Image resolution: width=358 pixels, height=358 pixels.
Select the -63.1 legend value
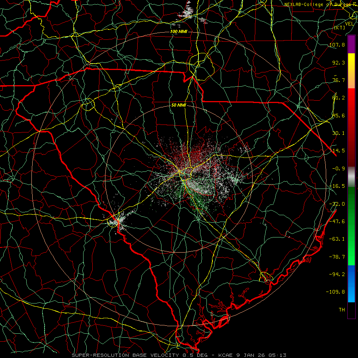pyautogui.click(x=337, y=239)
